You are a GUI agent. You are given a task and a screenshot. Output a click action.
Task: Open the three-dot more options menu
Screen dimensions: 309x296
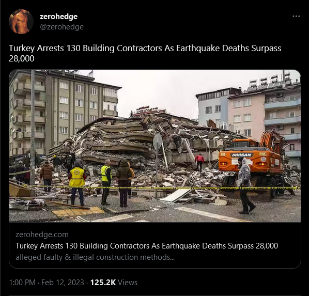(x=296, y=17)
